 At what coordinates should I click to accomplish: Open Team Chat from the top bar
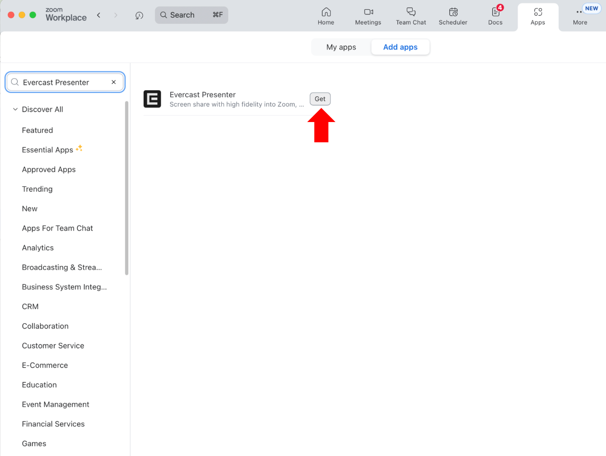coord(411,16)
